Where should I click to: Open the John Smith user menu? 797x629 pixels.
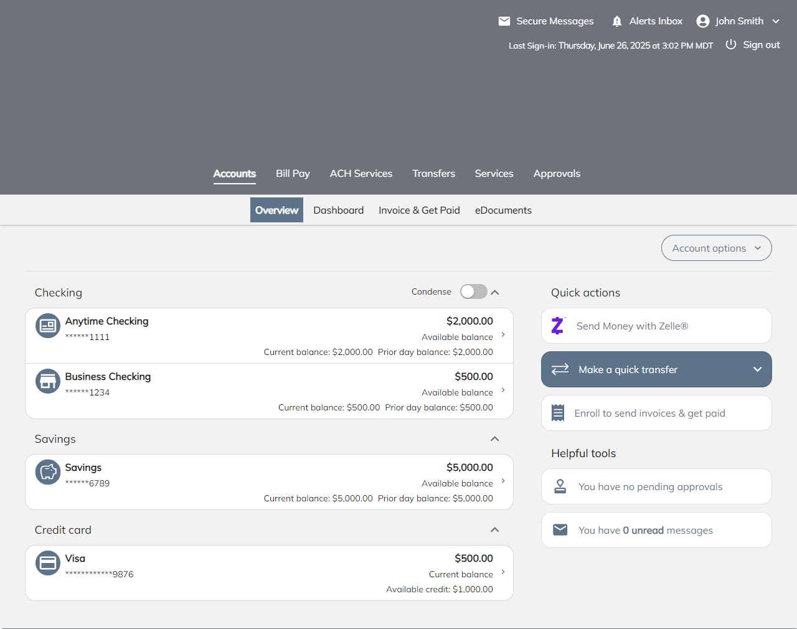[738, 21]
